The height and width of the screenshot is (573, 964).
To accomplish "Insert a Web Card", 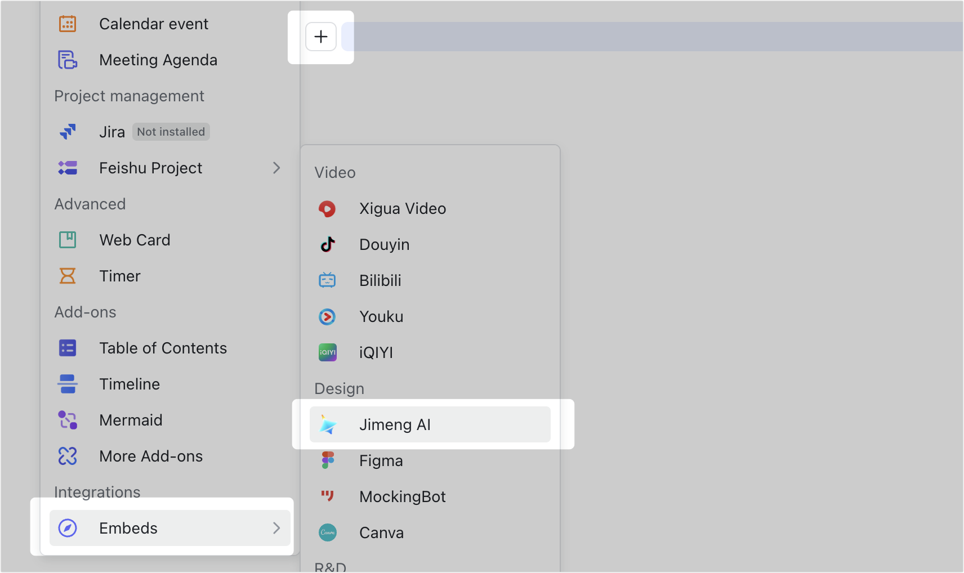I will point(170,240).
